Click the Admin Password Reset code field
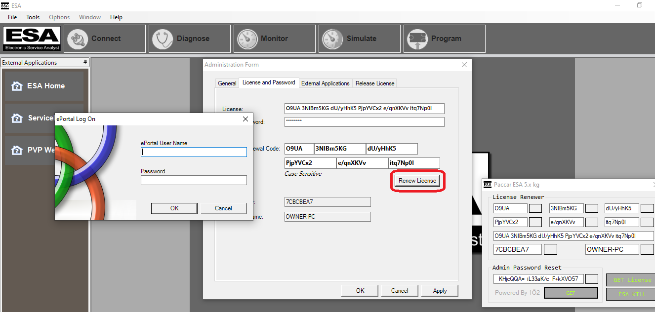The image size is (655, 312). coord(538,279)
